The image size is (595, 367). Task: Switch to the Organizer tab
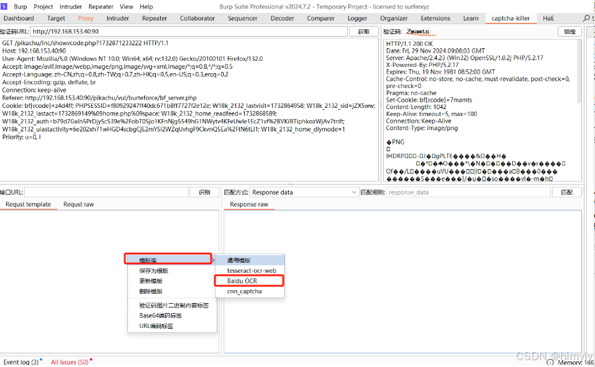[x=394, y=18]
